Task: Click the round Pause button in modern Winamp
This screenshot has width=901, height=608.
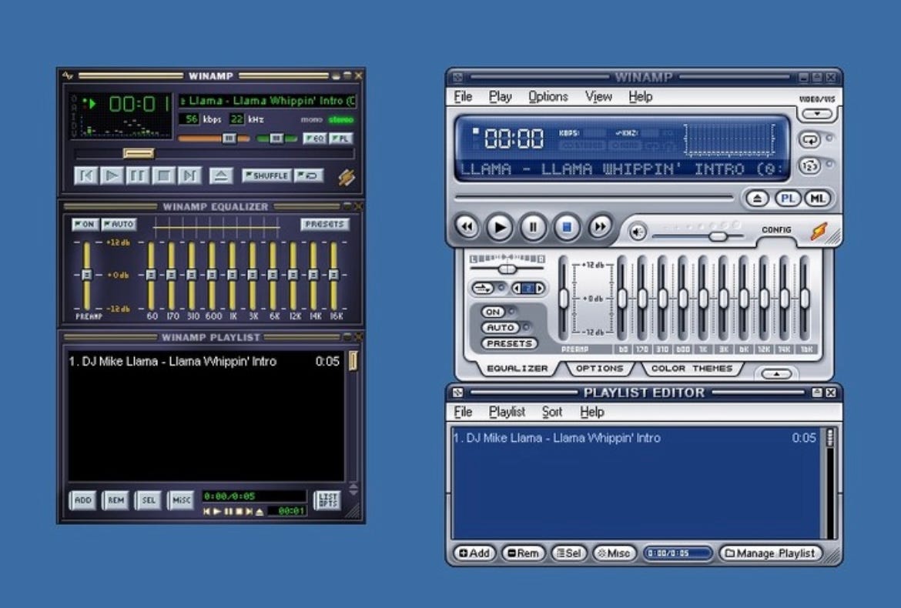Action: coord(533,227)
